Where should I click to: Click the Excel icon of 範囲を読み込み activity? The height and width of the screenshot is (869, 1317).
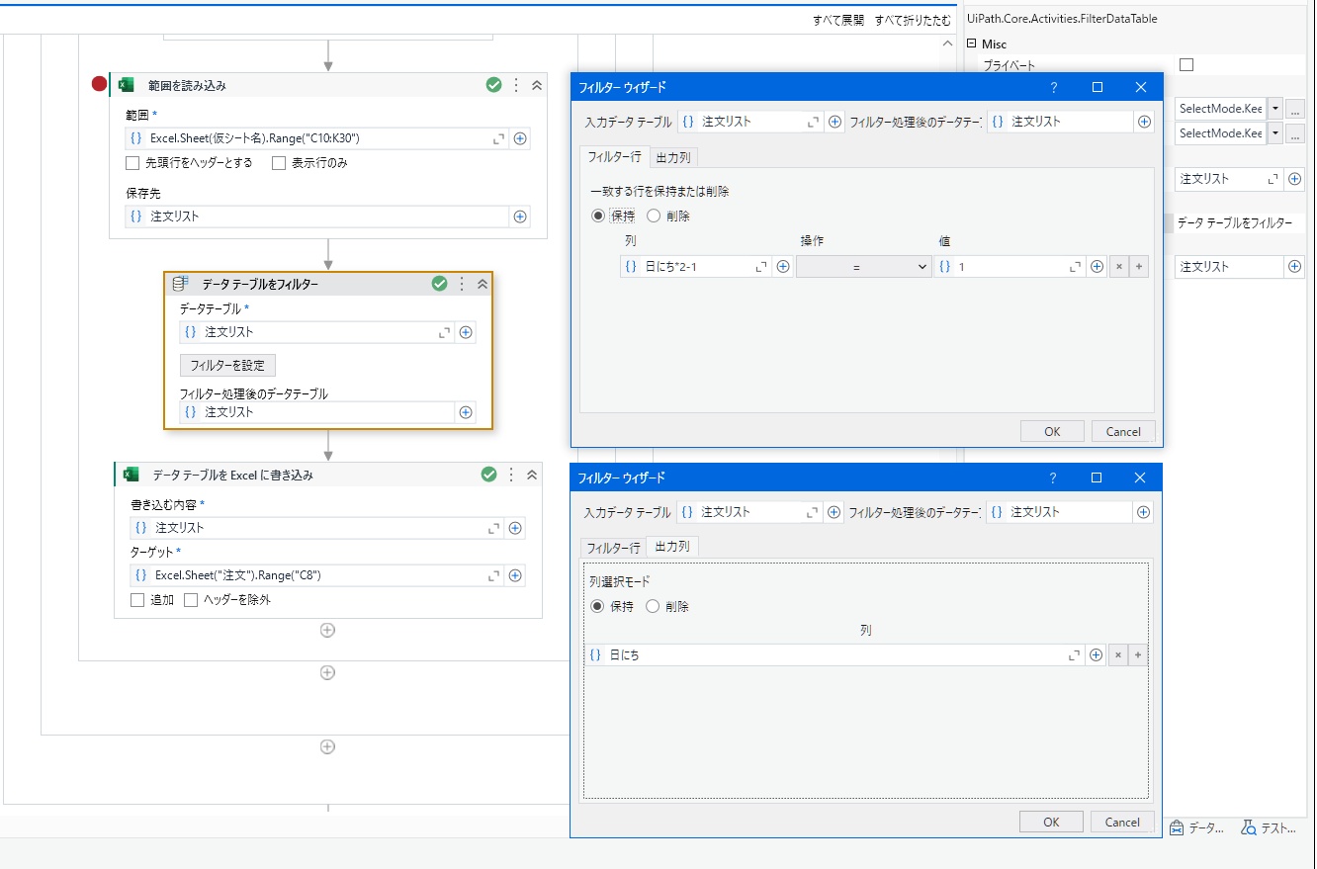(x=127, y=85)
